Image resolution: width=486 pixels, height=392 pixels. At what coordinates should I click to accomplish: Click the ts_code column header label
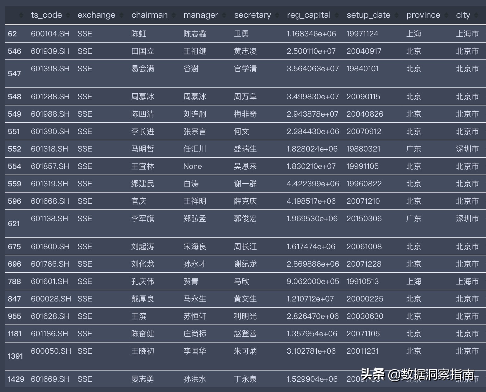click(46, 15)
